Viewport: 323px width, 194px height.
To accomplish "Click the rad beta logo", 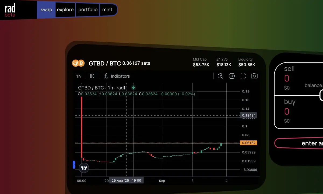I will (x=10, y=10).
